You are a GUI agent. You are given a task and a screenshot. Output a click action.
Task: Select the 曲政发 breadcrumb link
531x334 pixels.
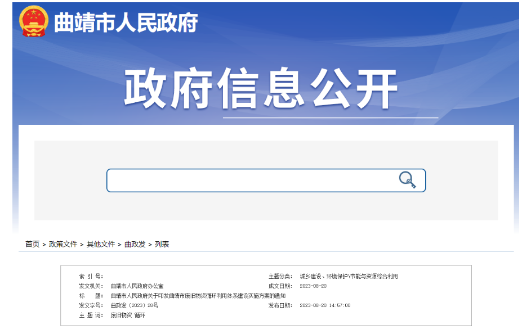tap(135, 244)
